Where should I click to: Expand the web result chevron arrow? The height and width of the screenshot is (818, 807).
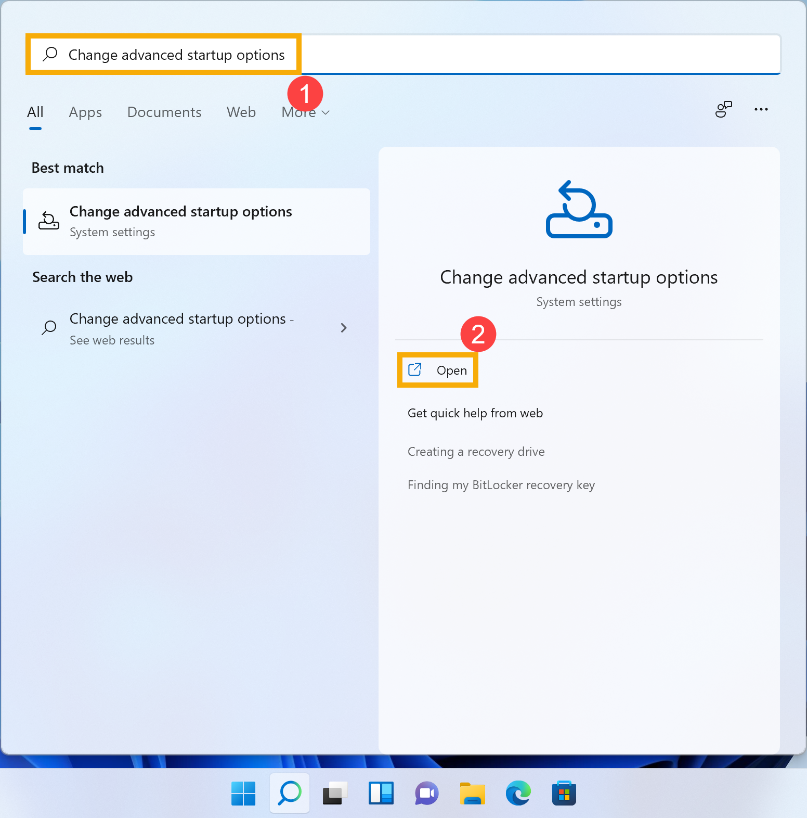pyautogui.click(x=343, y=328)
